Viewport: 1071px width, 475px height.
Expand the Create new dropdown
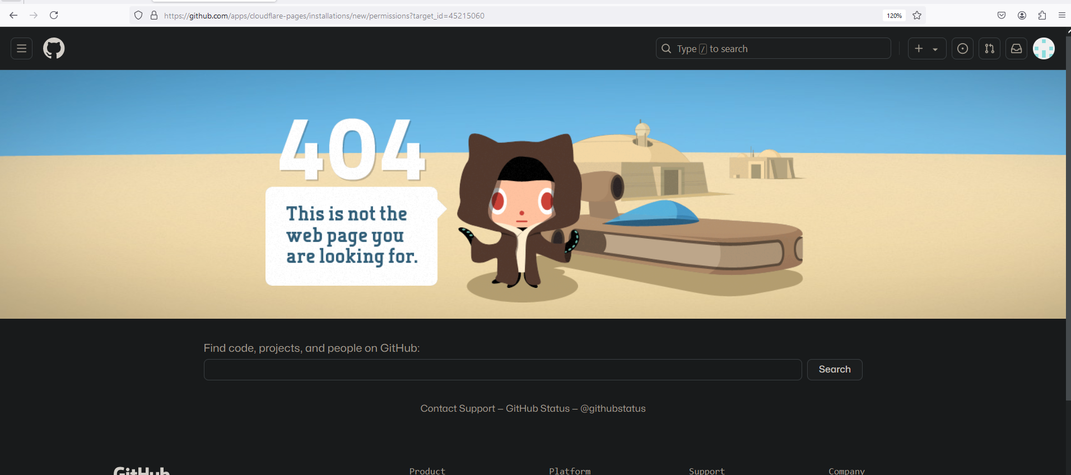click(x=927, y=49)
